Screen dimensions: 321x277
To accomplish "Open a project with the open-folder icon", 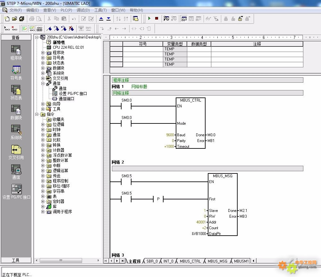I will pos(14,19).
